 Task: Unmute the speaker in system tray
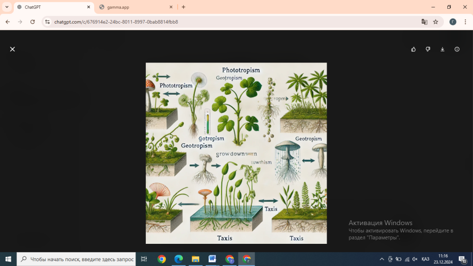pyautogui.click(x=415, y=259)
